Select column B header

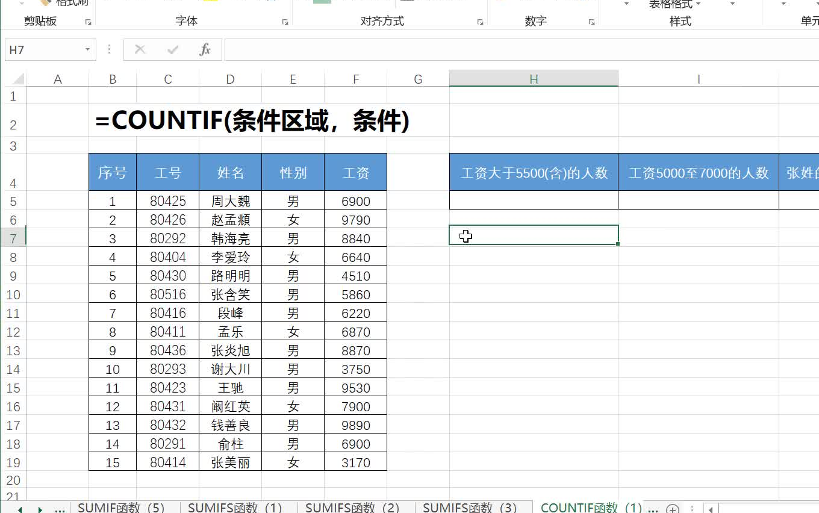point(113,79)
